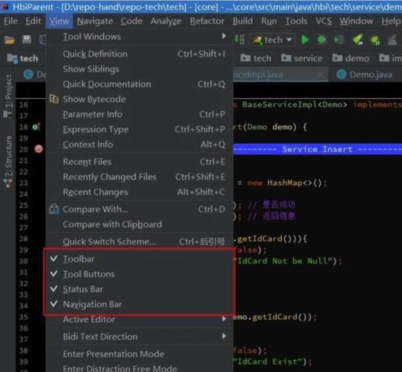
Task: Click the service breadcrumb in navigation bar
Action: (x=302, y=58)
